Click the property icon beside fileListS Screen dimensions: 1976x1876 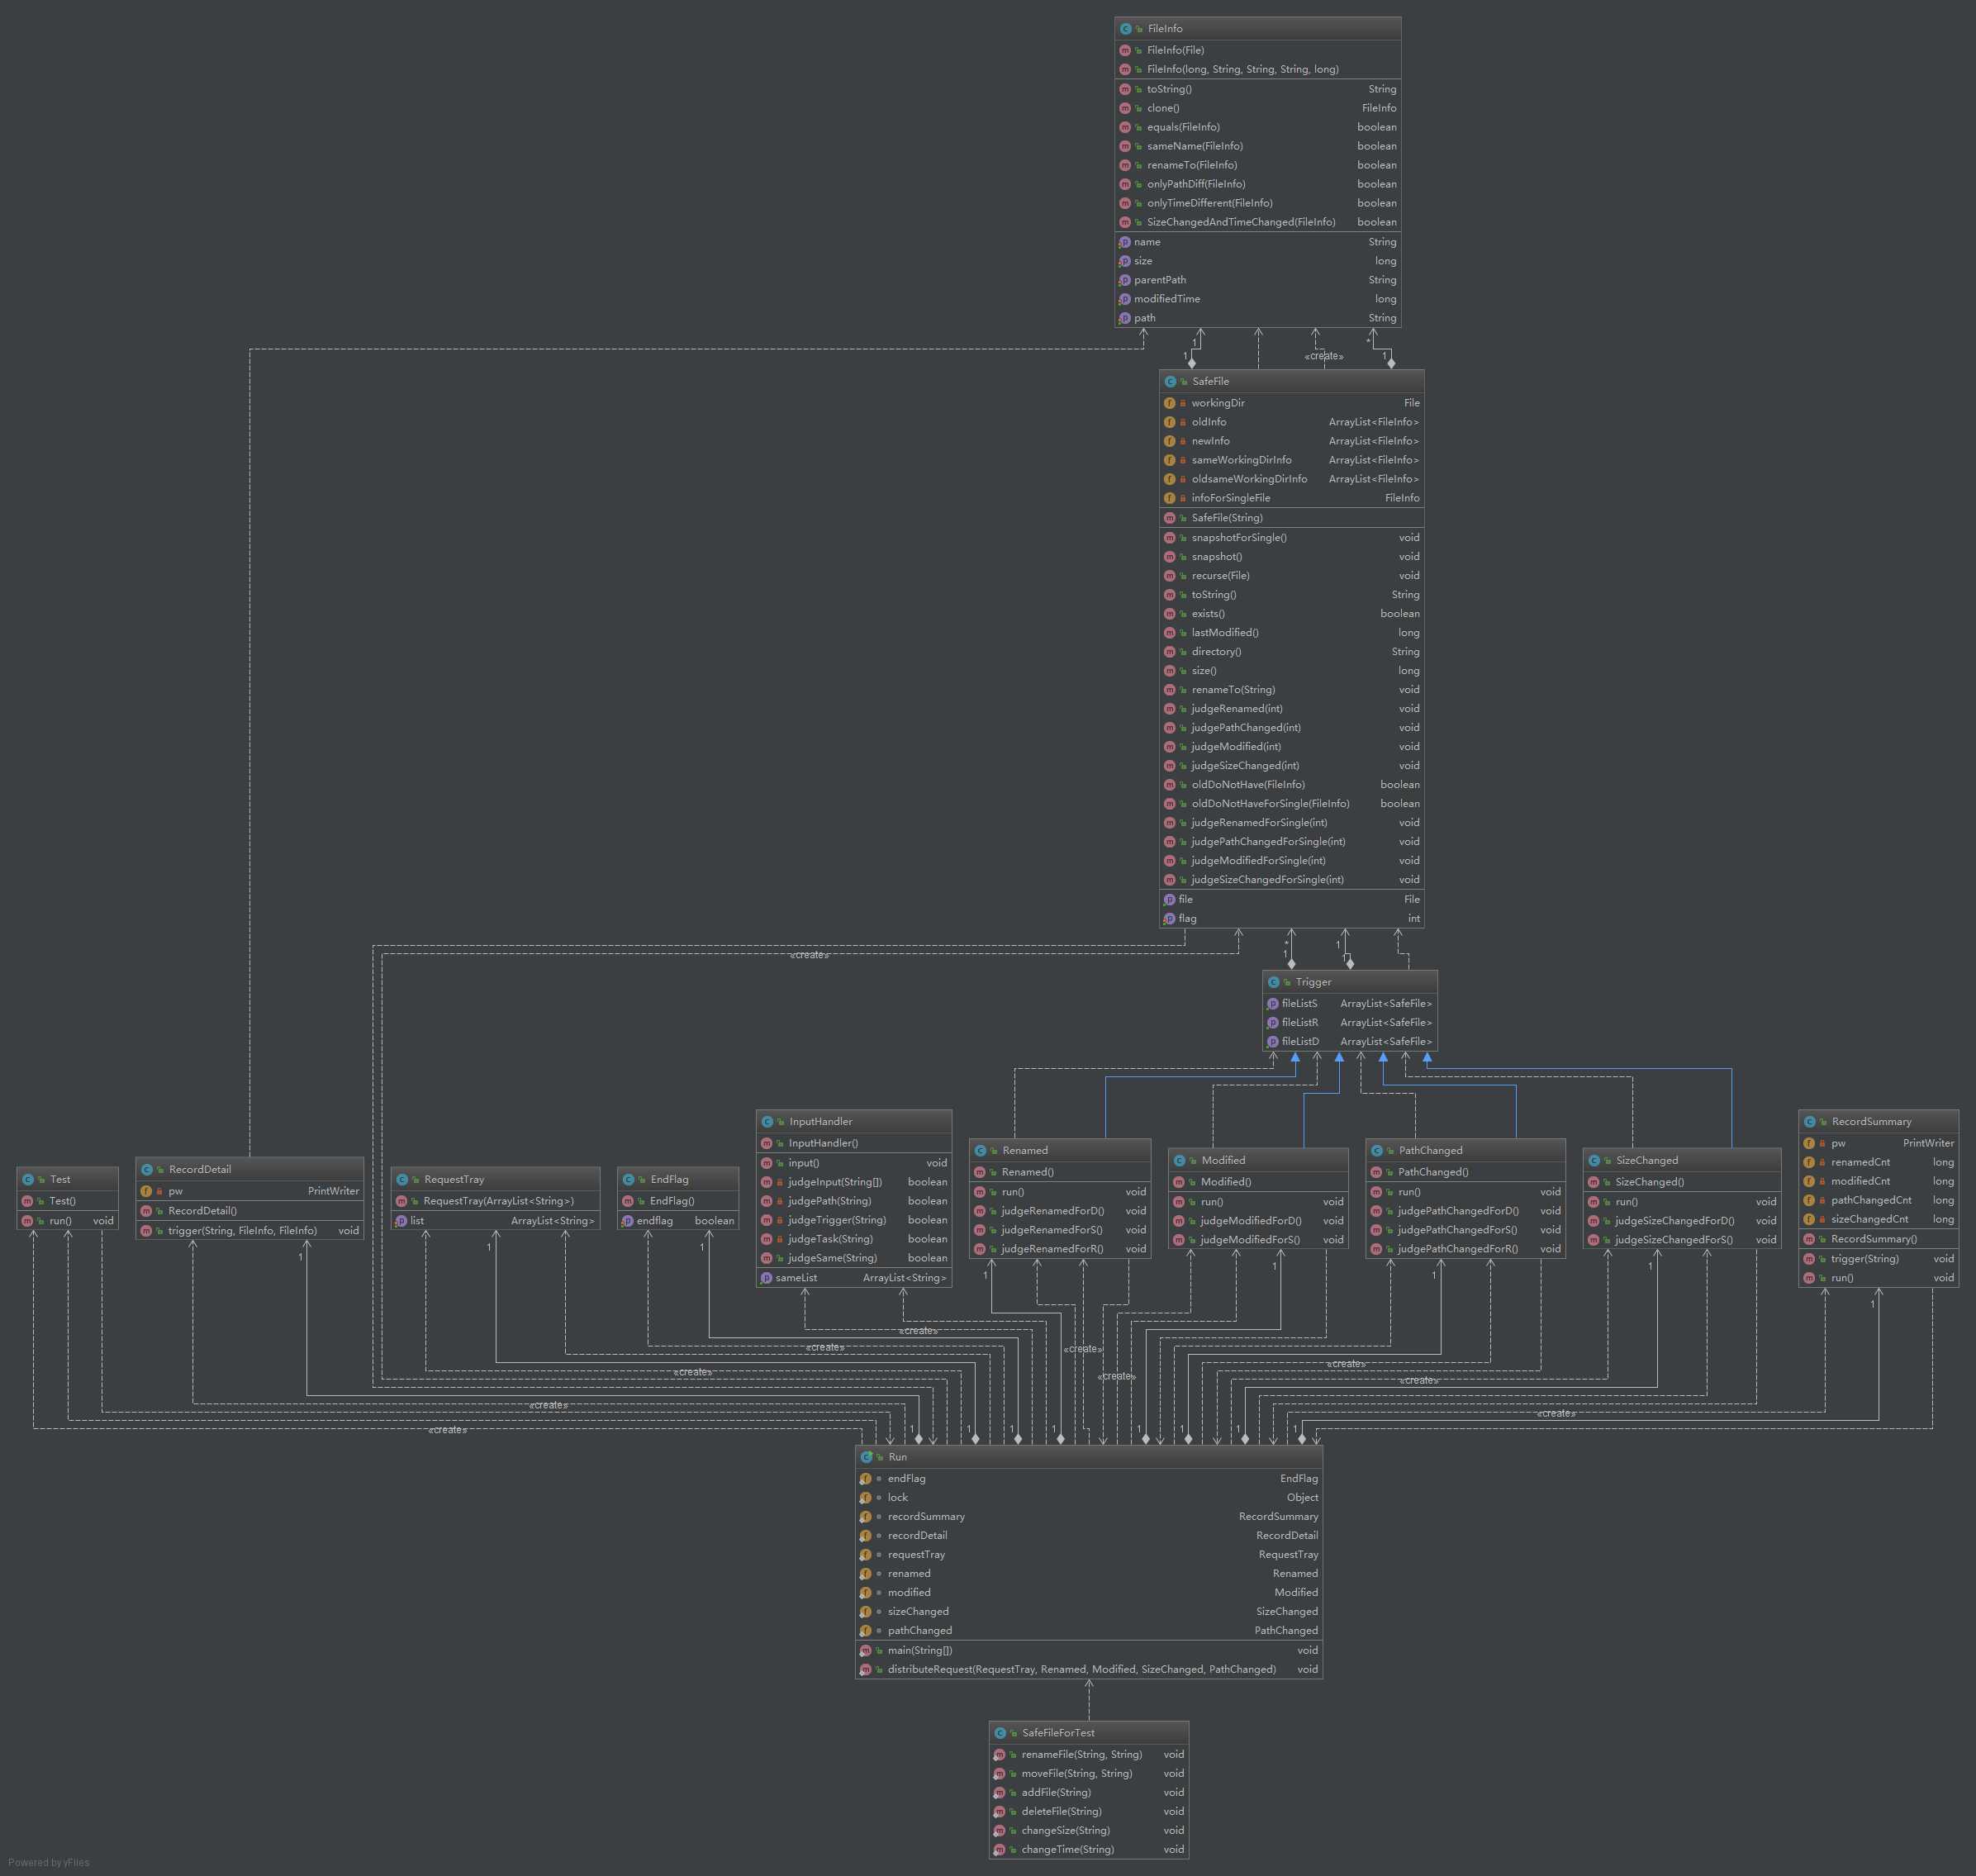(x=1273, y=1004)
